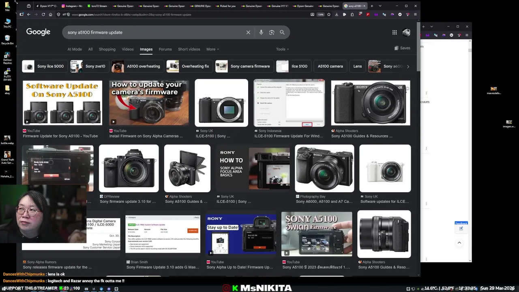
Task: Select the Overheating fix chip
Action: (x=190, y=66)
